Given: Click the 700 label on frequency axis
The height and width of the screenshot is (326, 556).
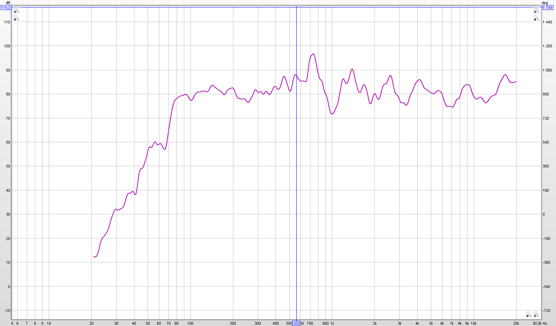Looking at the screenshot, I should (310, 324).
